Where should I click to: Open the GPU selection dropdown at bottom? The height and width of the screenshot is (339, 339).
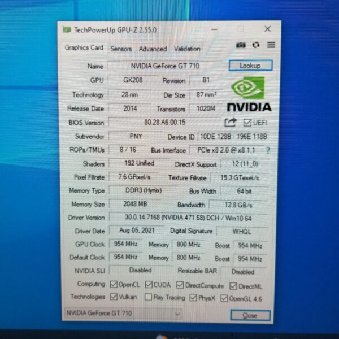point(123,313)
